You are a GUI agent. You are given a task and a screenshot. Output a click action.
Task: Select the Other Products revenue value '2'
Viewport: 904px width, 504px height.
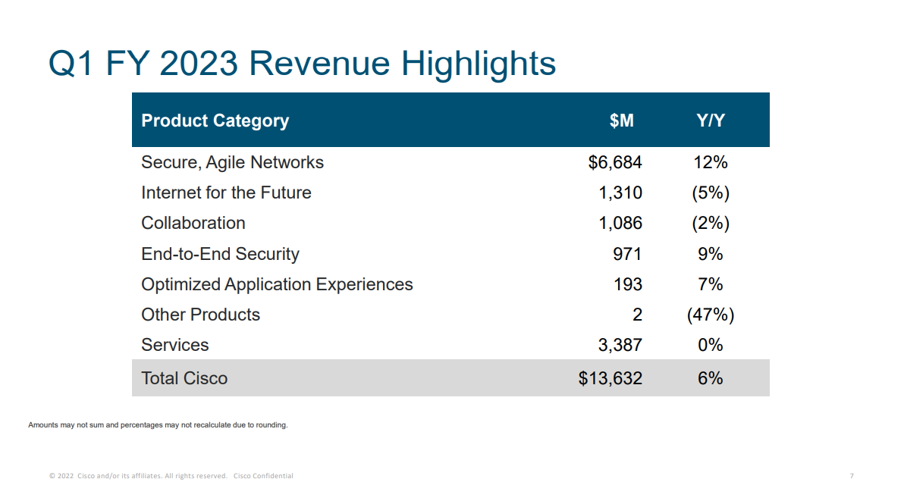click(x=637, y=315)
